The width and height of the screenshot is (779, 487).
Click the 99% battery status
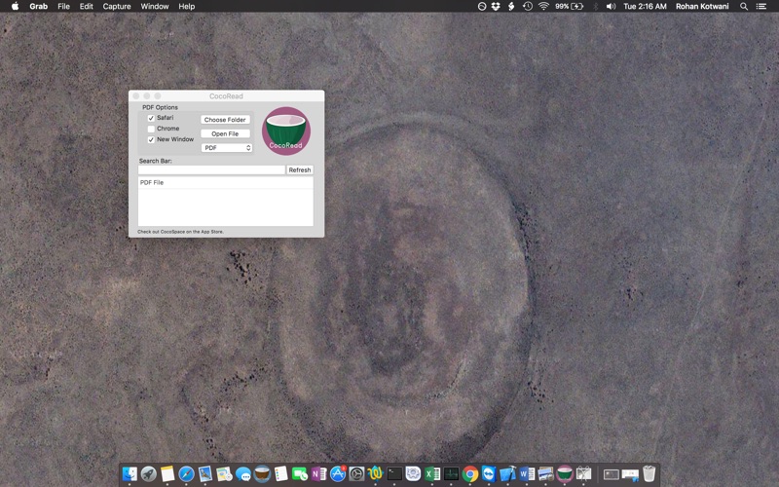pyautogui.click(x=569, y=6)
